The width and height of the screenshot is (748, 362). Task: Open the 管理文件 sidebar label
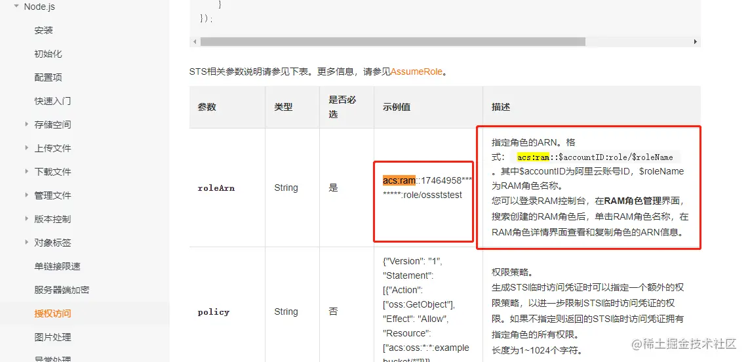pos(52,195)
